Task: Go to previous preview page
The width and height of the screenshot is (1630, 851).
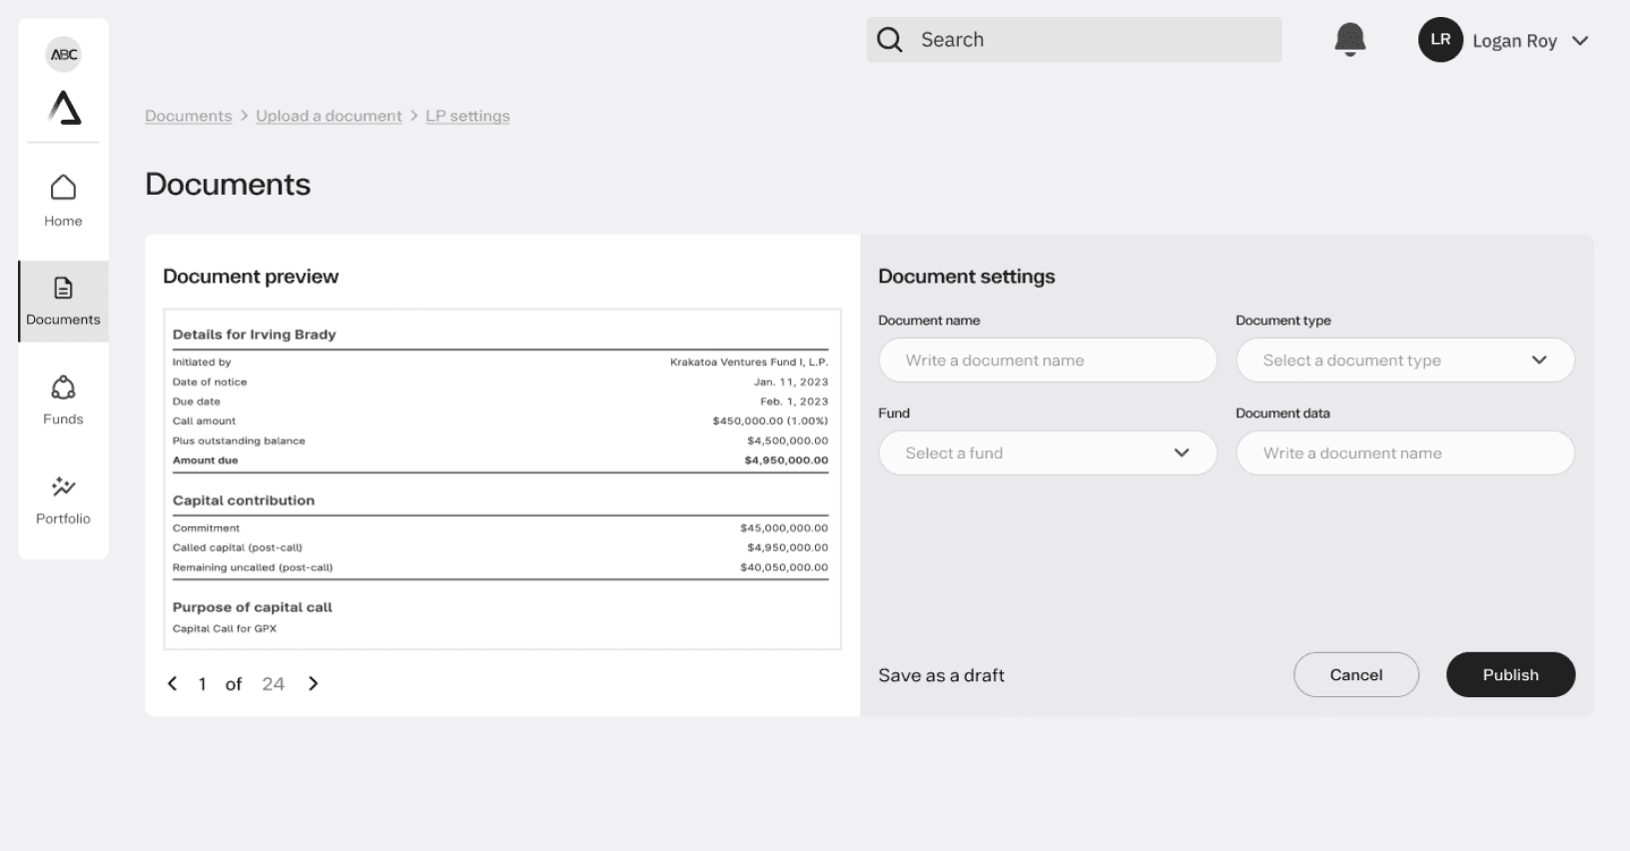Action: pos(172,683)
